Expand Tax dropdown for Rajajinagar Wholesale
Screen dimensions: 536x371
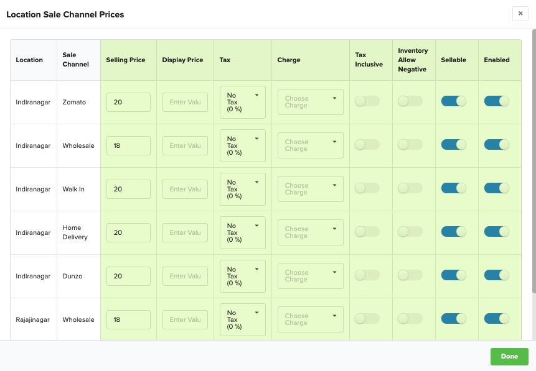243,319
